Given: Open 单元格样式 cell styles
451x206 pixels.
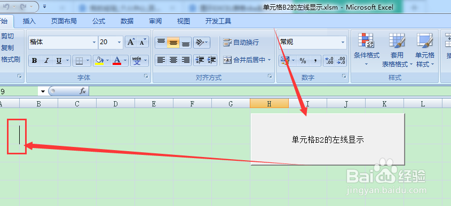Looking at the screenshot, I should point(424,50).
